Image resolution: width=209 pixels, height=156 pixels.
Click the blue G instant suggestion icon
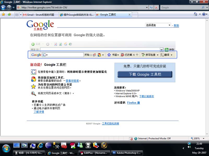tap(33, 72)
